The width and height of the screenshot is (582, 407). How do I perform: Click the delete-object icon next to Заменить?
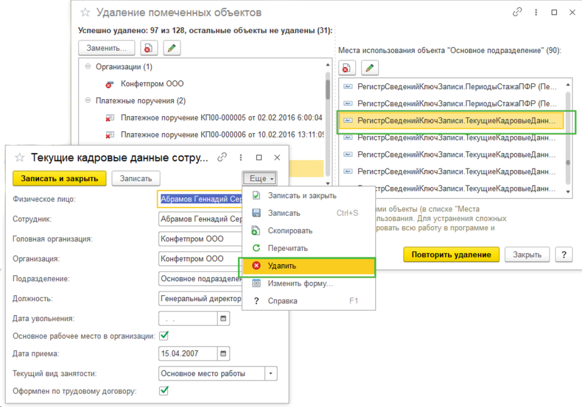coord(149,48)
